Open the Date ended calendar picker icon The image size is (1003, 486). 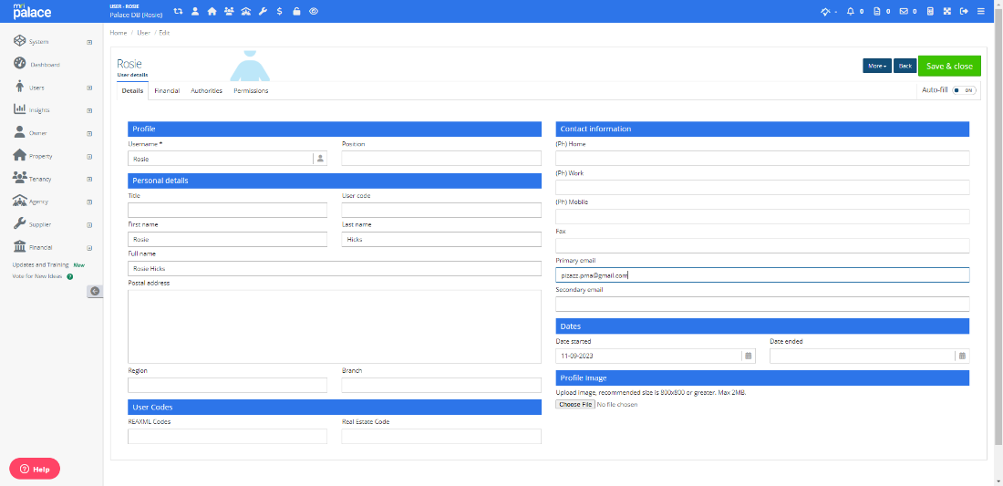pos(961,357)
